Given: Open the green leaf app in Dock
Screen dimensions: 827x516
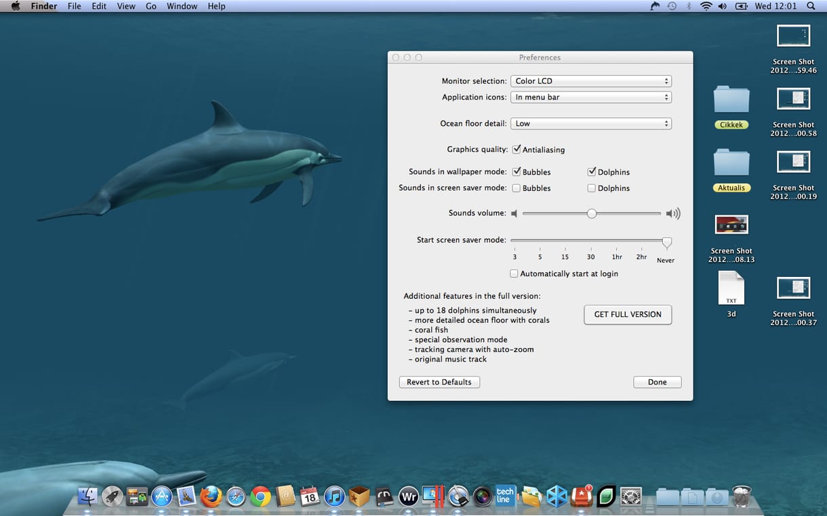Looking at the screenshot, I should pyautogui.click(x=606, y=497).
